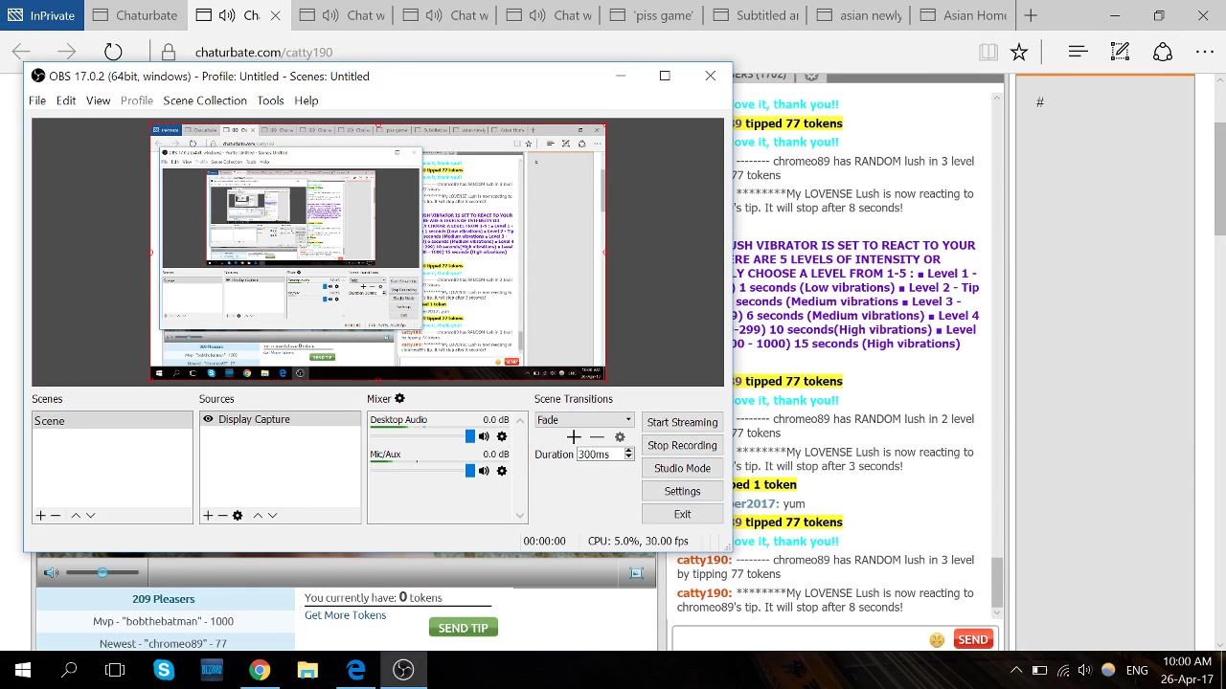Select "Scene" in the Scenes list
Viewport: 1226px width, 689px height.
click(50, 421)
